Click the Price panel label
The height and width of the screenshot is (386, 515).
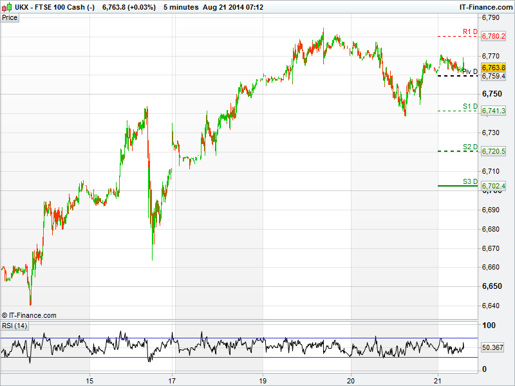10,17
